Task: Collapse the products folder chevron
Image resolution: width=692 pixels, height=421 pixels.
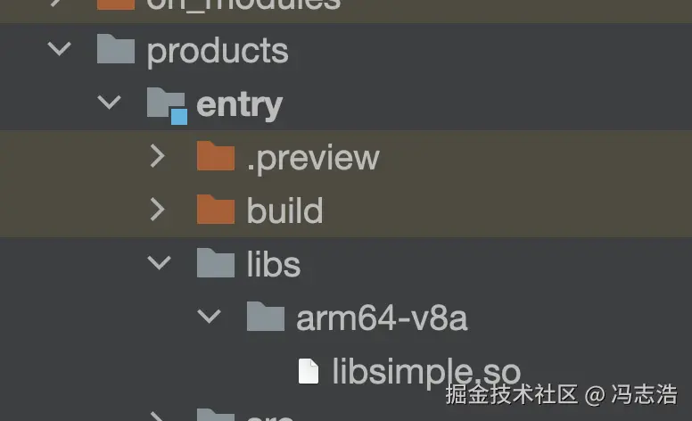Action: point(59,48)
